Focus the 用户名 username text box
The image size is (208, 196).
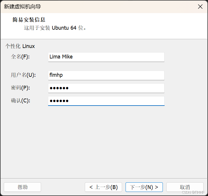106,75
